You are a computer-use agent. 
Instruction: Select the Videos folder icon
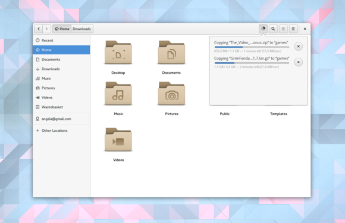118,140
